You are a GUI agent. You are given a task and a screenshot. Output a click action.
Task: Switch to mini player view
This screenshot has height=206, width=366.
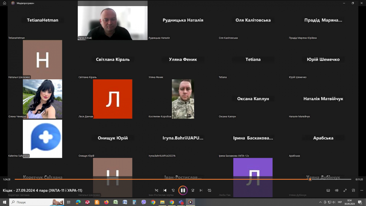[353, 190]
